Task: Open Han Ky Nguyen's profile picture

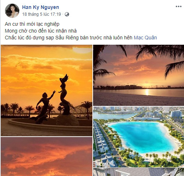Action: point(12,11)
